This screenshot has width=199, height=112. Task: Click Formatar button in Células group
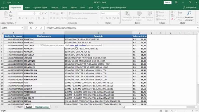[162, 19]
